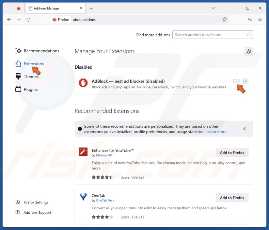
Task: Open the Plugins category
Action: pos(27,89)
